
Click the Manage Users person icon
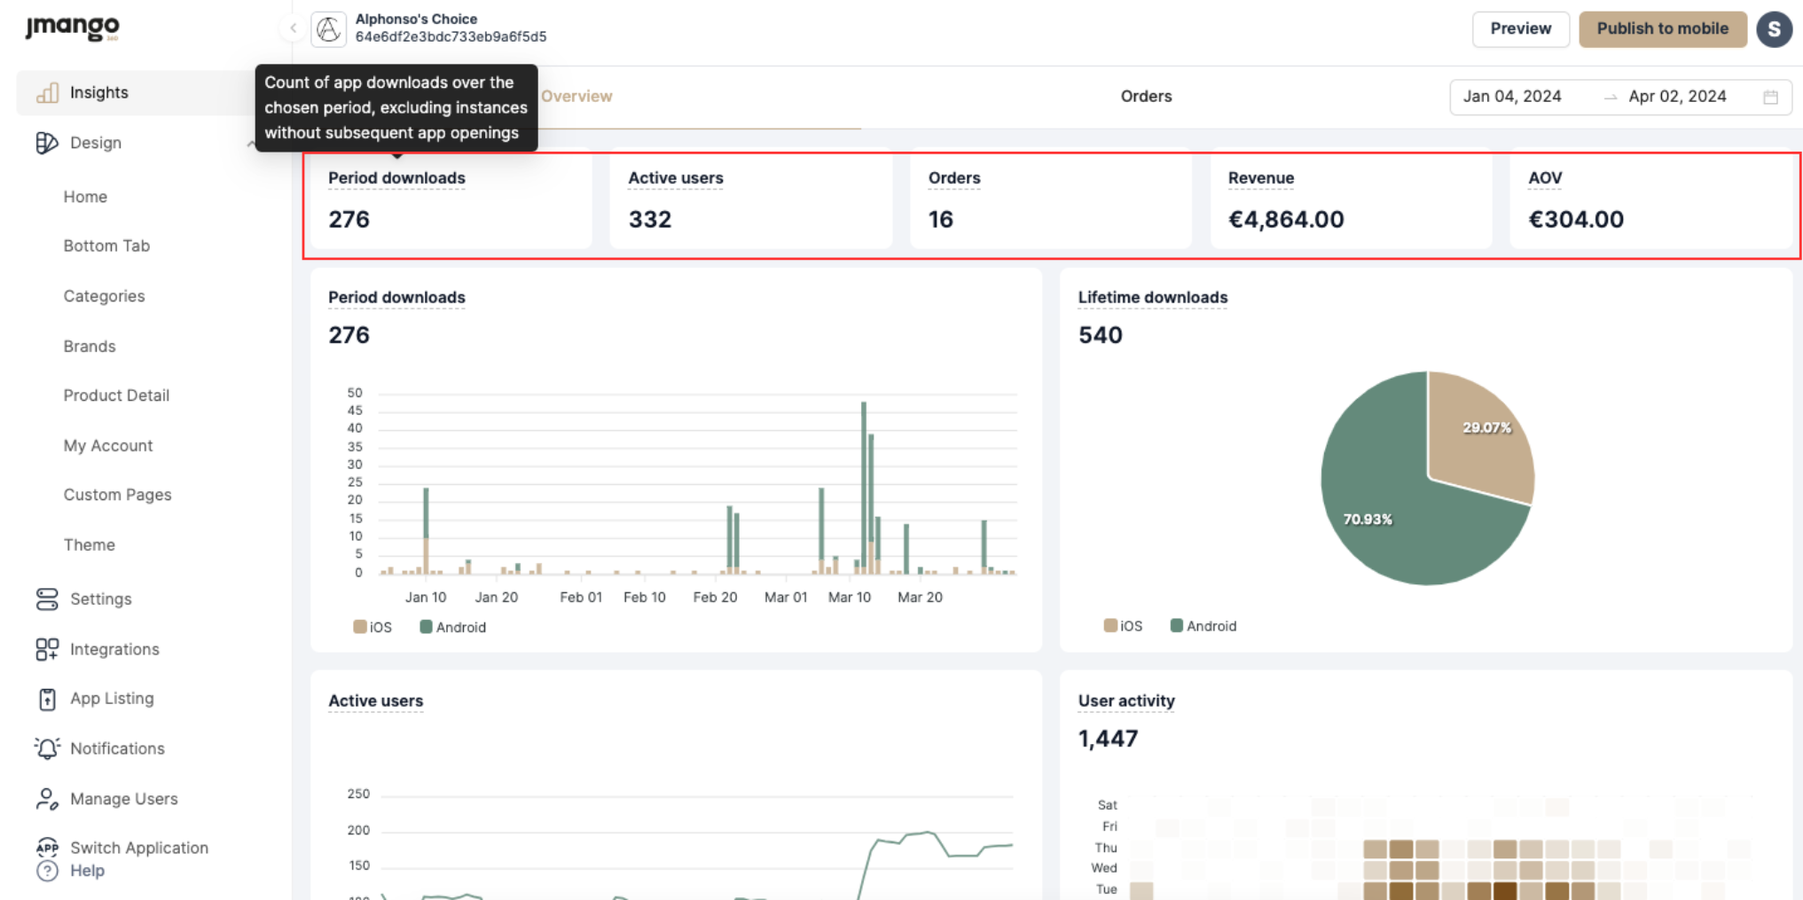click(x=47, y=799)
